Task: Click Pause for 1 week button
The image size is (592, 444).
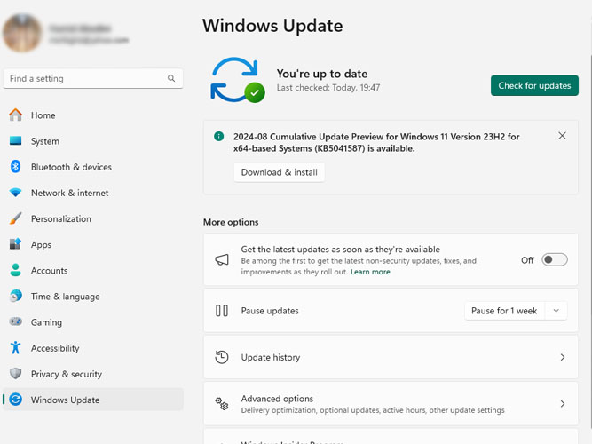Action: (x=504, y=311)
